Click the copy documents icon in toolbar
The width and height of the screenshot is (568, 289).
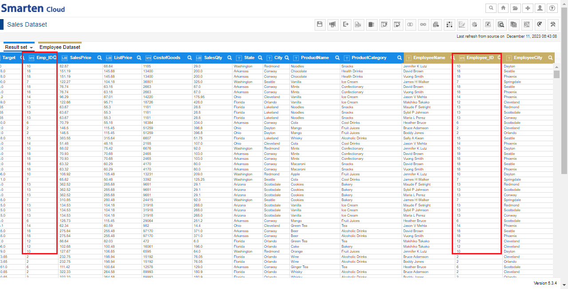(x=514, y=24)
